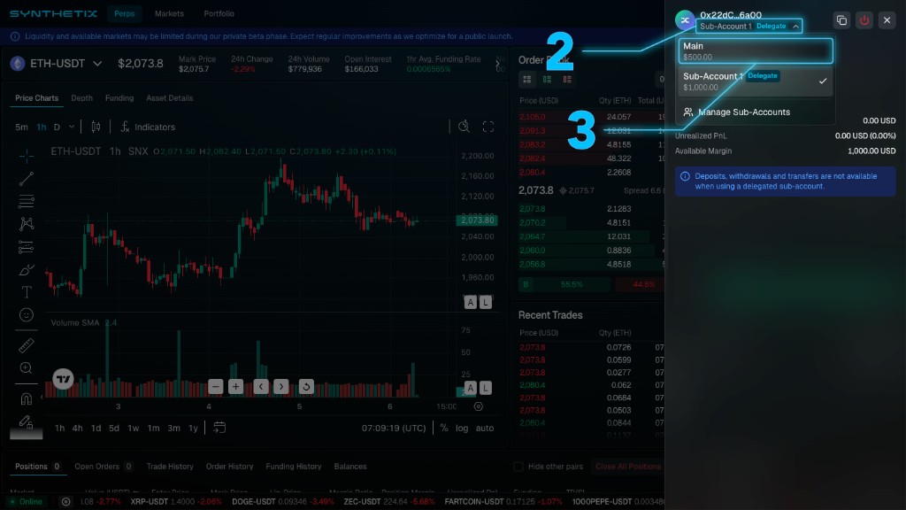Image resolution: width=906 pixels, height=510 pixels.
Task: Open the emoji sticker tool
Action: 27,315
